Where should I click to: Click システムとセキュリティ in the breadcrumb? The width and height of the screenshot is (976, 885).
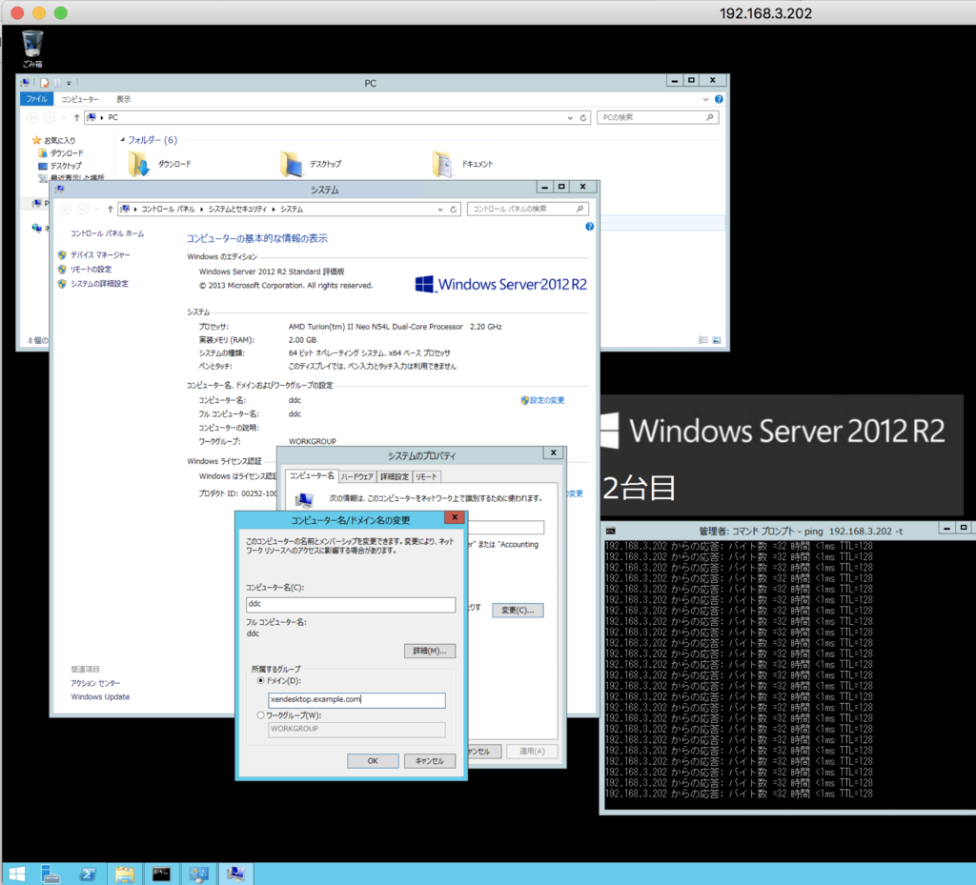237,209
